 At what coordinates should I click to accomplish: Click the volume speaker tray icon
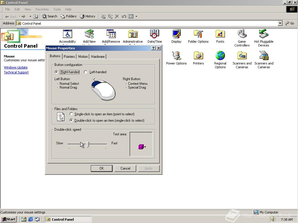(273, 219)
